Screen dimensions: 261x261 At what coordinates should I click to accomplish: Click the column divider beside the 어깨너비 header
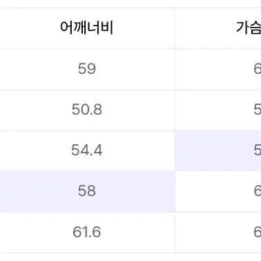point(175,28)
